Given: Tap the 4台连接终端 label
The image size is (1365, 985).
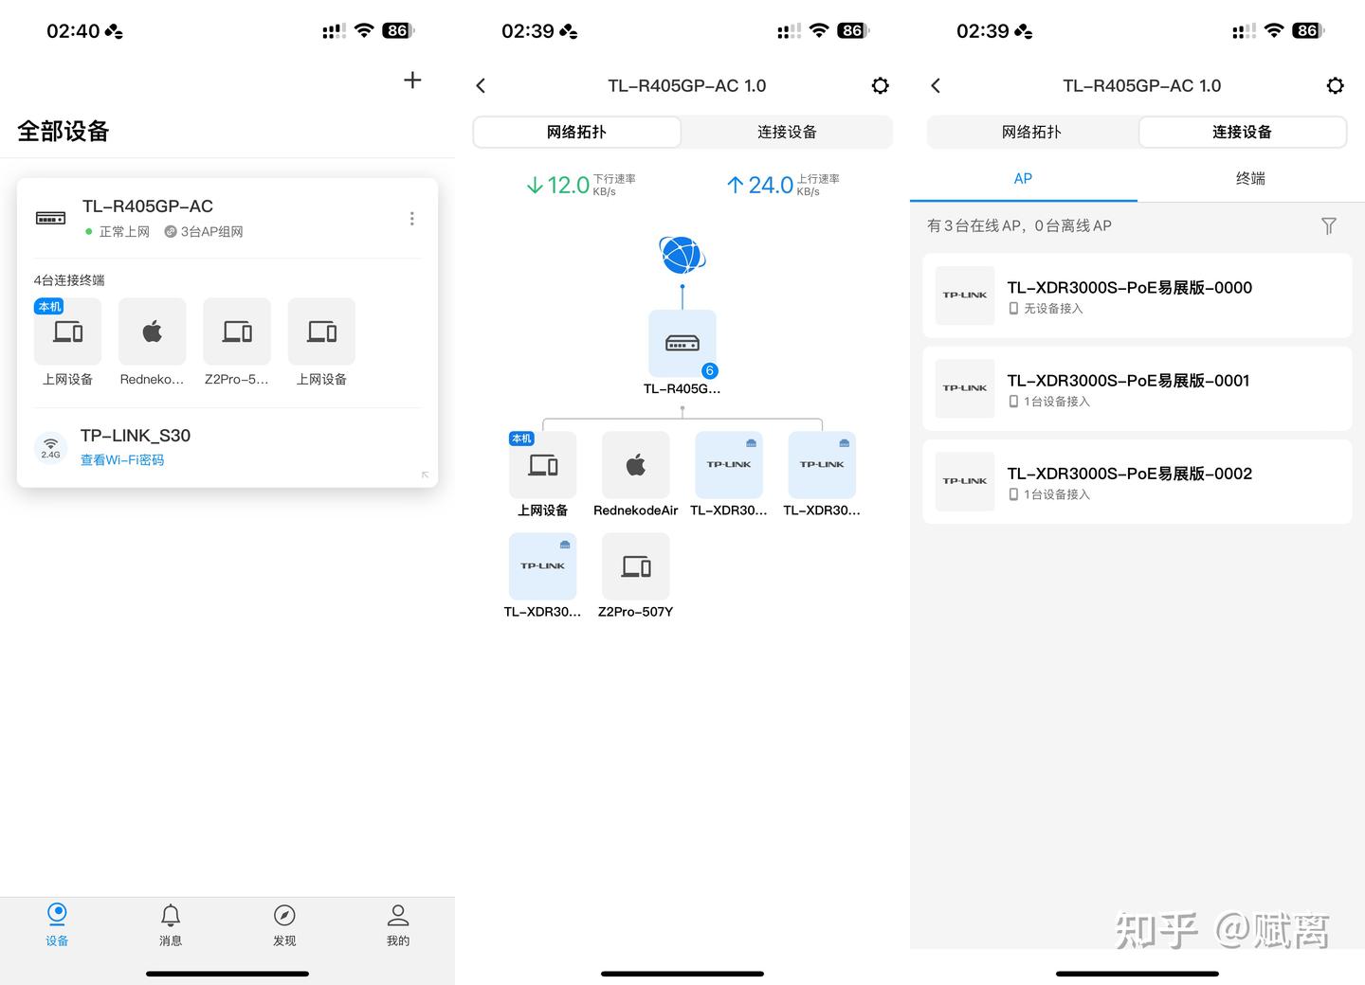Looking at the screenshot, I should coord(69,280).
